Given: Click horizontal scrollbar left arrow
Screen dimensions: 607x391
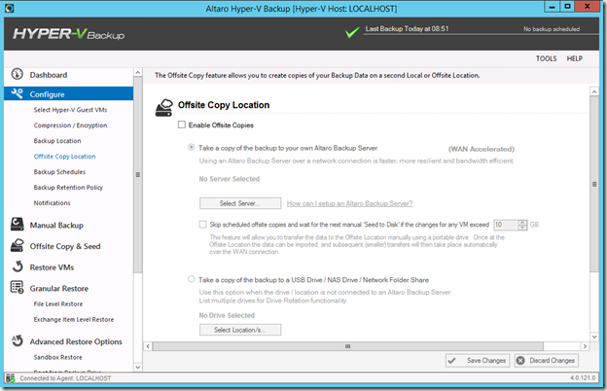Looking at the screenshot, I should point(148,346).
